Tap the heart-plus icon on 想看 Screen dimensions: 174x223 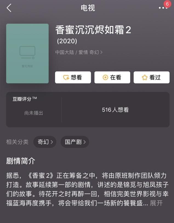66,77
